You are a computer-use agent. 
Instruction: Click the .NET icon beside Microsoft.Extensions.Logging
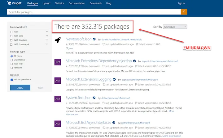[x=58, y=81]
